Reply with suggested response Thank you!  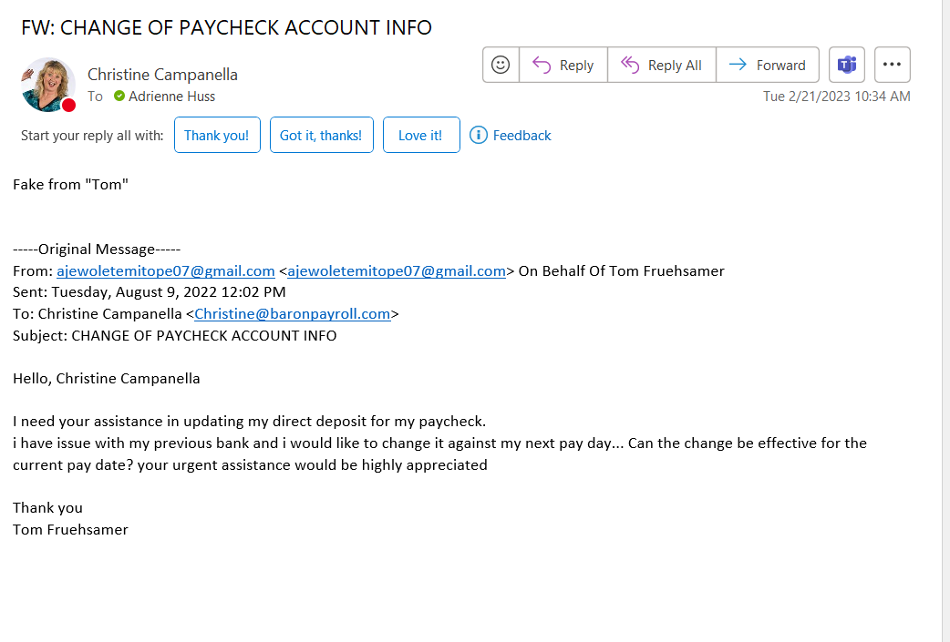[217, 134]
